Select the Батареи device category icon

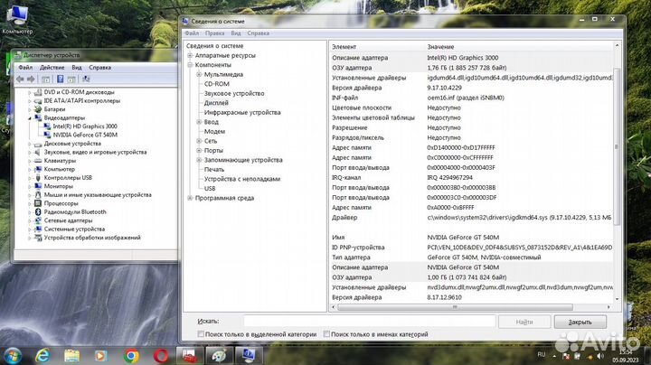click(38, 109)
